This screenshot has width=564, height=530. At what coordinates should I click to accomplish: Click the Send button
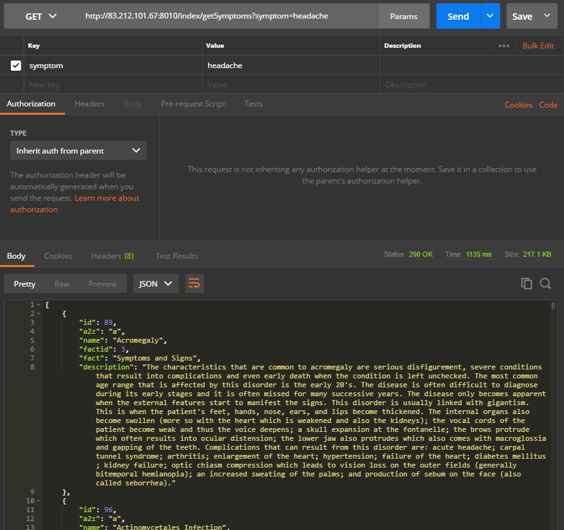pyautogui.click(x=458, y=16)
